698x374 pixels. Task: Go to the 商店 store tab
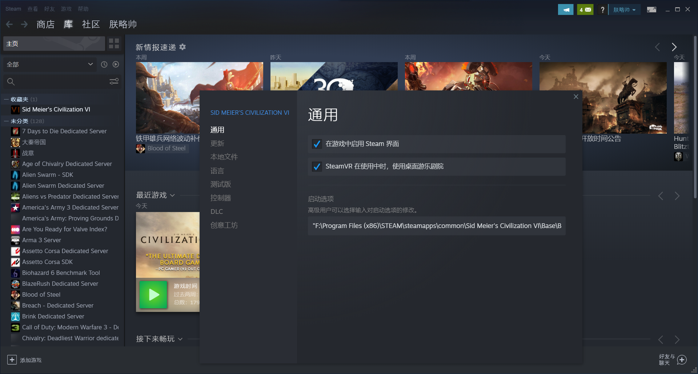[x=45, y=24]
